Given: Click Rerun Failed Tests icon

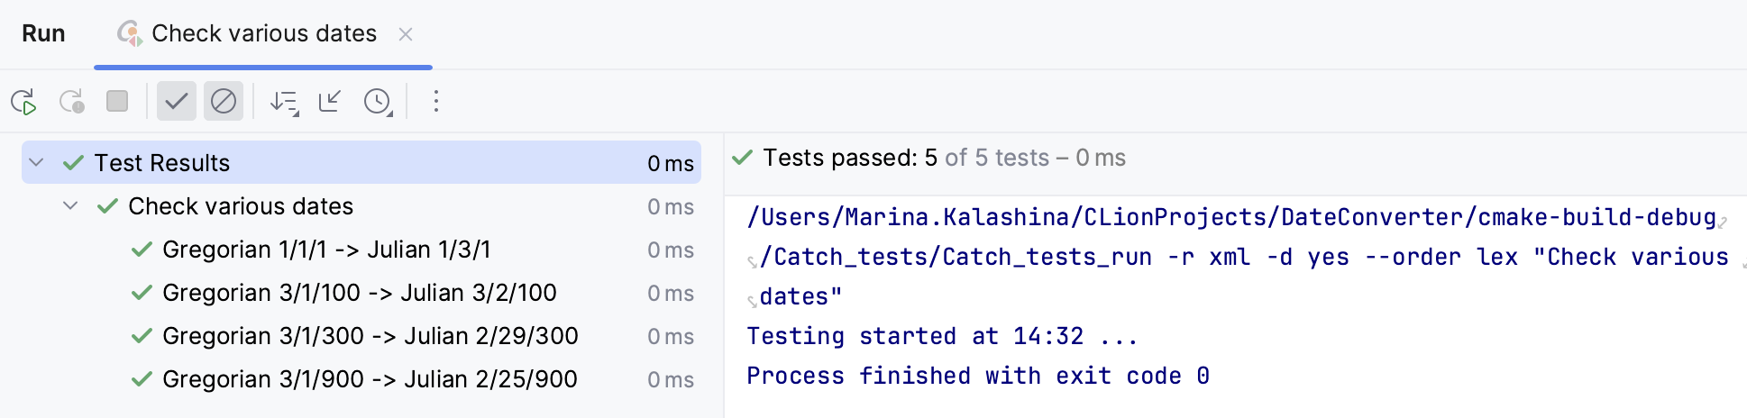Looking at the screenshot, I should pos(71,102).
